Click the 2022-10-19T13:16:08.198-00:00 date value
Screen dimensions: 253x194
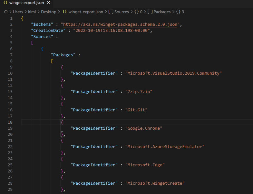(112, 31)
